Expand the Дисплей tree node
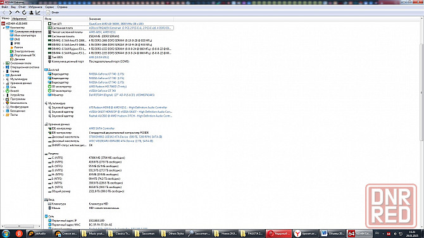This screenshot has width=424, height=238. pyautogui.click(x=4, y=75)
